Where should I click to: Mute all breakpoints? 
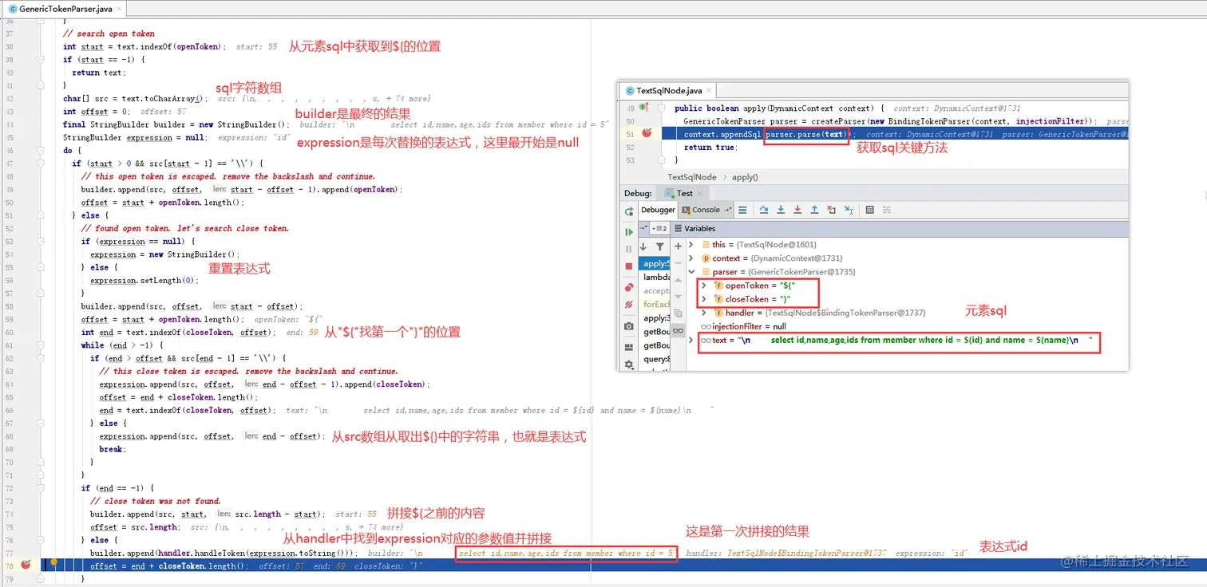click(x=629, y=305)
